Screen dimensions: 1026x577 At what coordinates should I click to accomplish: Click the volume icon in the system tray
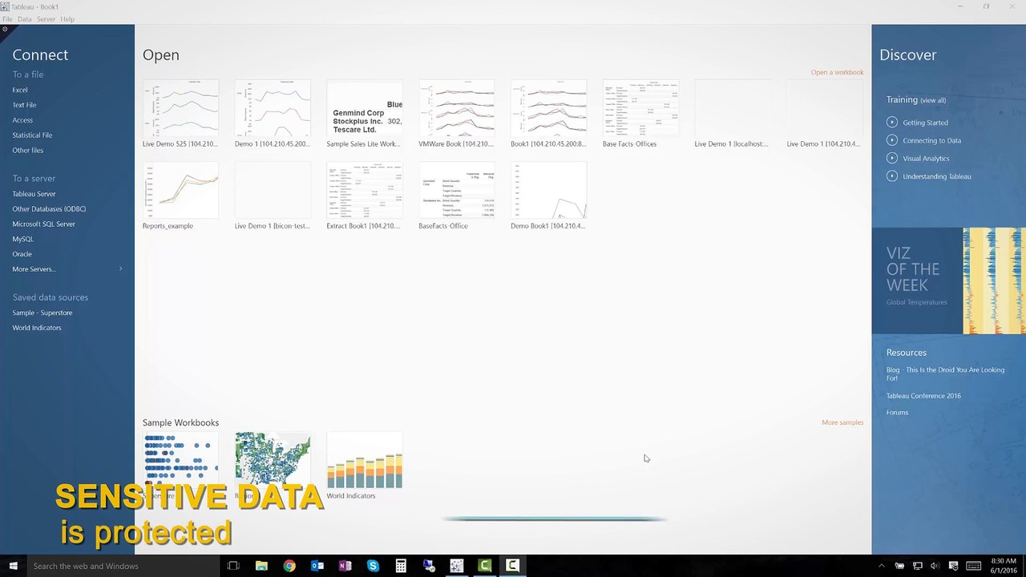pyautogui.click(x=935, y=566)
